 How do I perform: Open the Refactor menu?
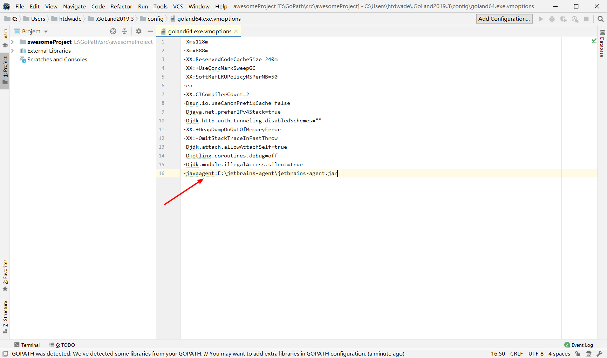121,6
